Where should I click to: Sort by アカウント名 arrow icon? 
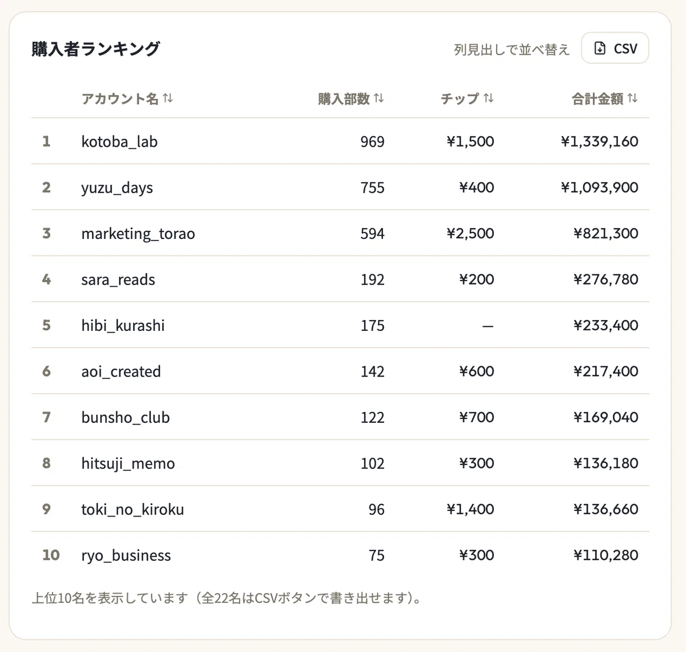point(167,98)
